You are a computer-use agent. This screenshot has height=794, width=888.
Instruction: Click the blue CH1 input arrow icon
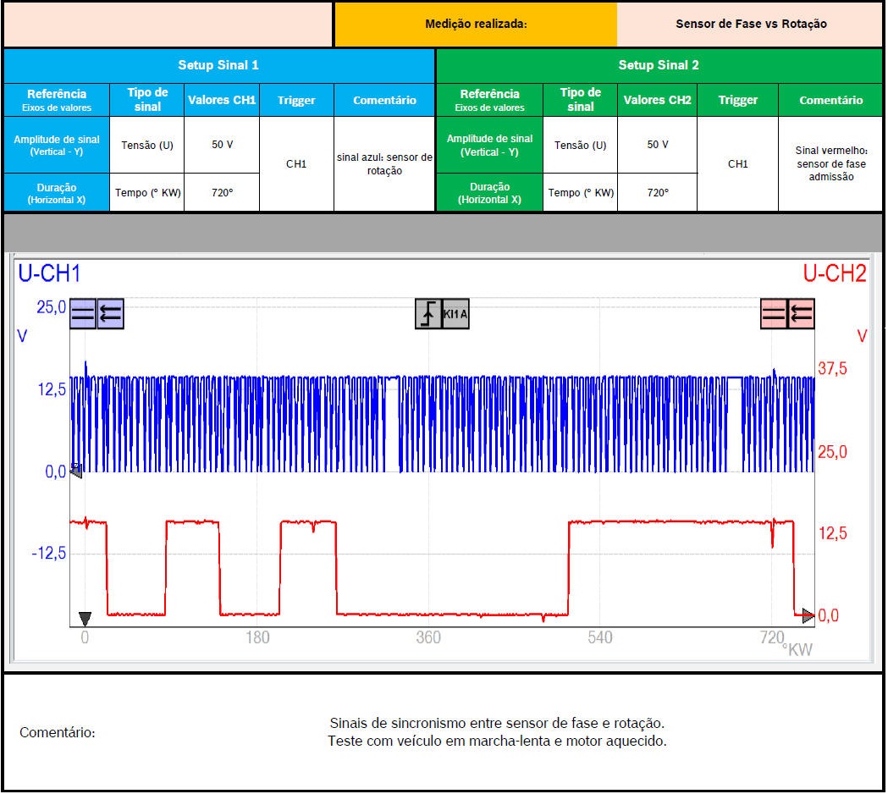(x=111, y=314)
